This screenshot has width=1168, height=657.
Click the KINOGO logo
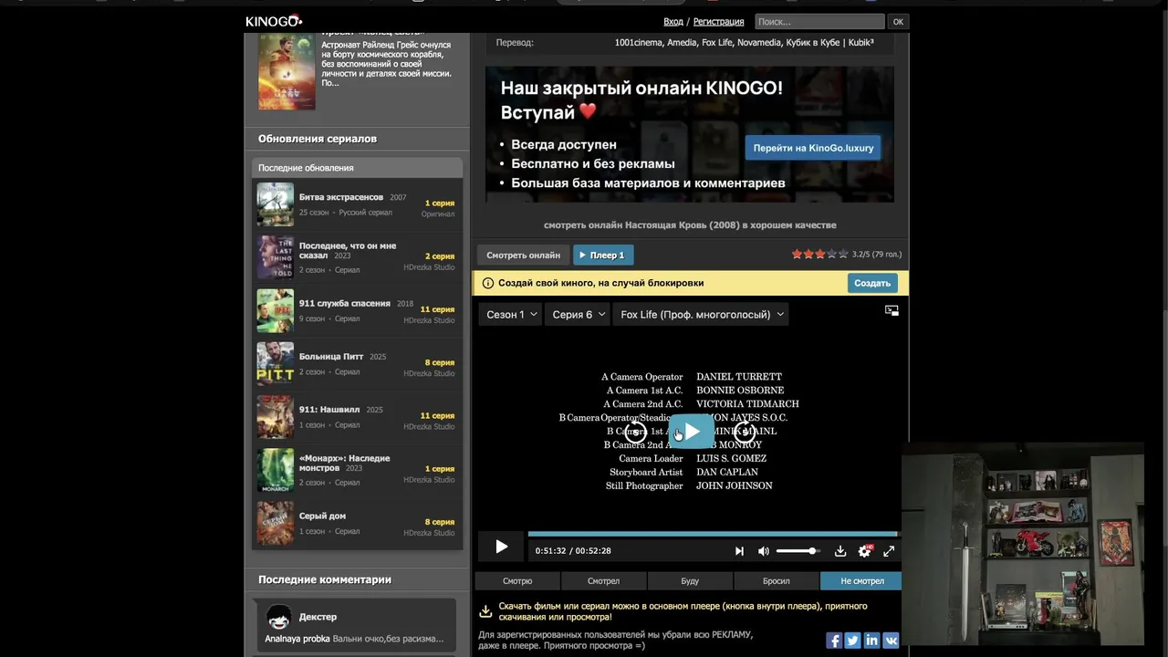(x=273, y=21)
